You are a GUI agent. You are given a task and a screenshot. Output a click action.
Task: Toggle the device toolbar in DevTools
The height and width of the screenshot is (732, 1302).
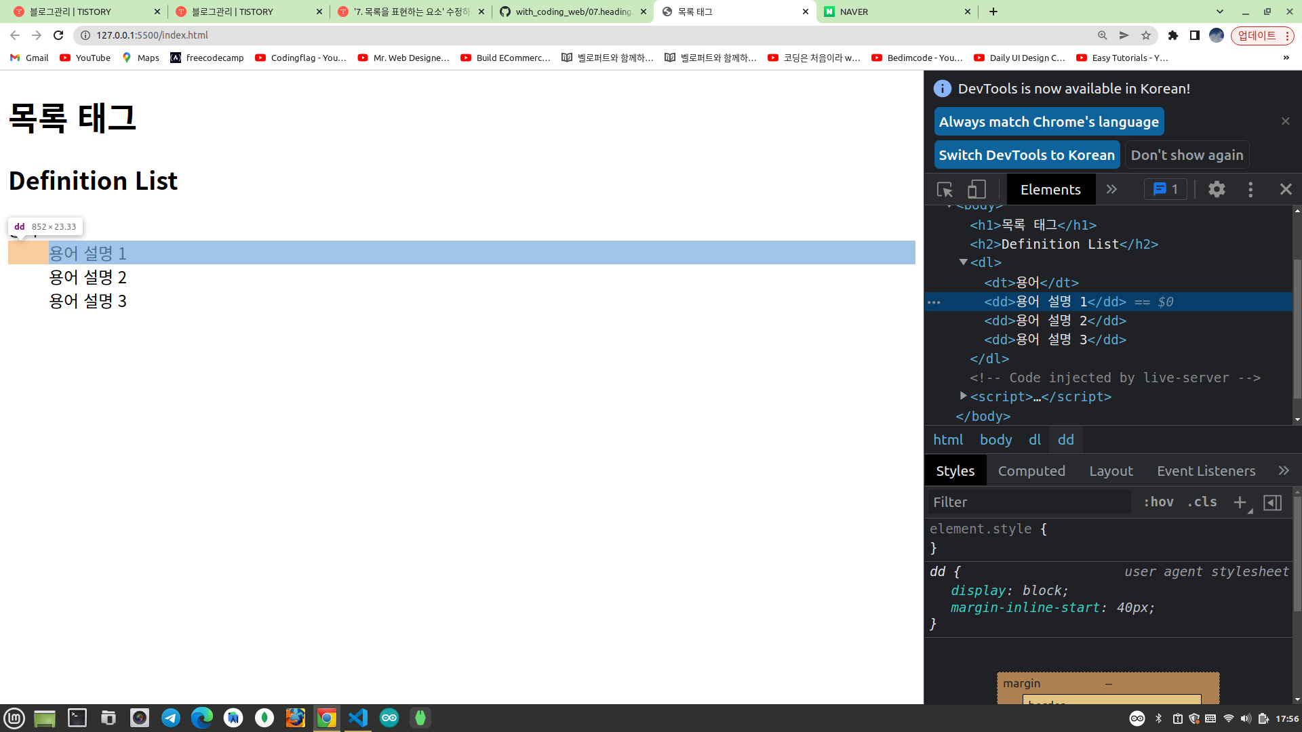click(x=976, y=190)
